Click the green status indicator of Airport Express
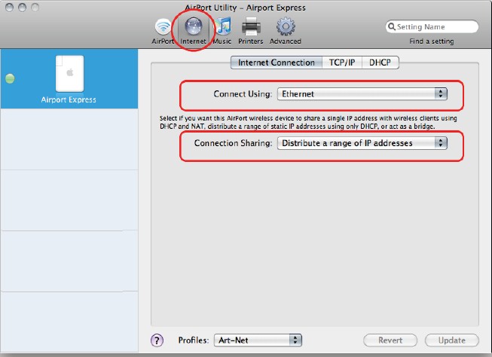 click(x=10, y=78)
